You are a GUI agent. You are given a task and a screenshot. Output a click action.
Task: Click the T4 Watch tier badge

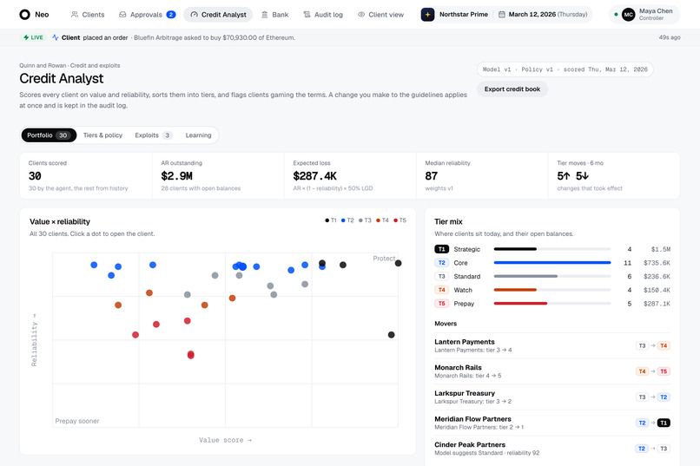pos(441,290)
